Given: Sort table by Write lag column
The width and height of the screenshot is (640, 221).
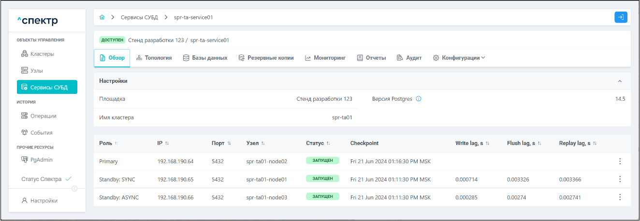Looking at the screenshot, I should [487, 143].
